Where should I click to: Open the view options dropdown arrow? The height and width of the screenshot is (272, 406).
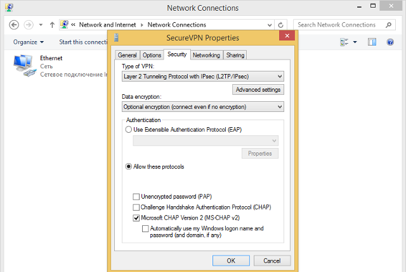355,42
